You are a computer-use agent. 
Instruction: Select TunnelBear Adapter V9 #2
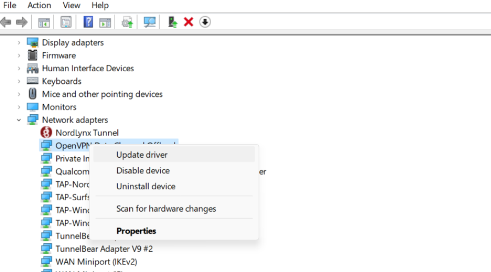point(104,249)
